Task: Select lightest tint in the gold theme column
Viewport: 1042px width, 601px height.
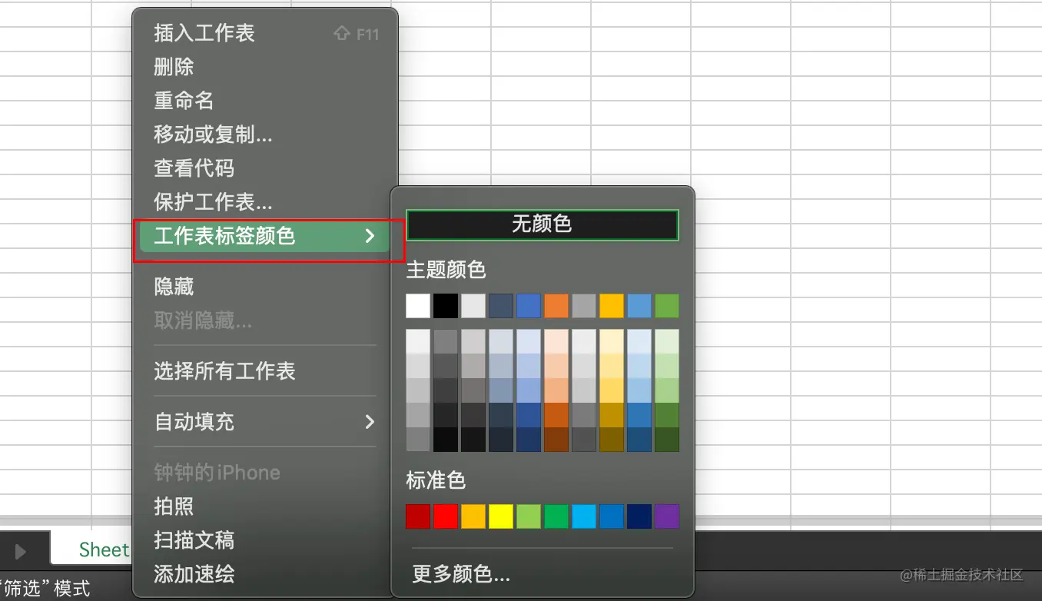Action: coord(612,341)
